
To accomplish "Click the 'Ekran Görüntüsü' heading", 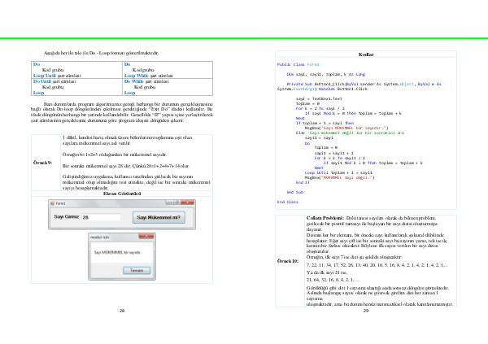I will [x=122, y=194].
